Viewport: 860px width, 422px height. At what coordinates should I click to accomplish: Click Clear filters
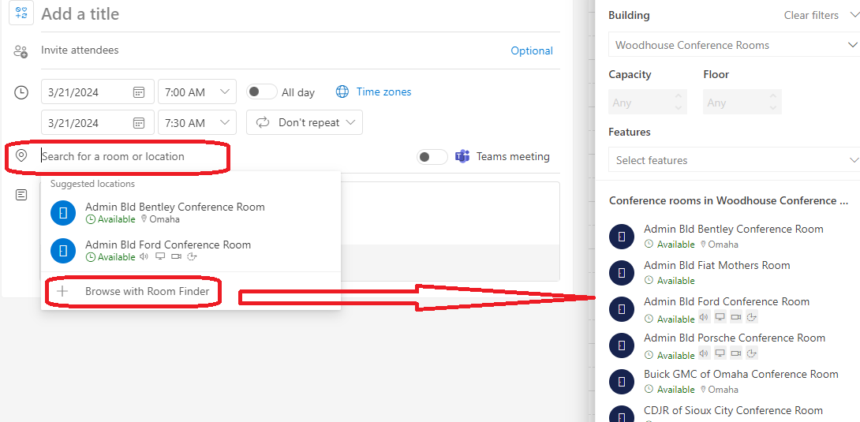[x=811, y=15]
